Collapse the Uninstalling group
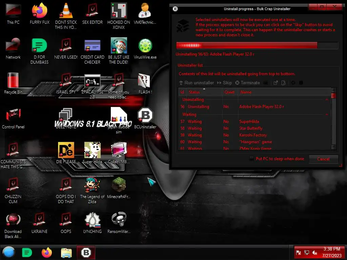Screen dimensions: 347x260 [327, 100]
